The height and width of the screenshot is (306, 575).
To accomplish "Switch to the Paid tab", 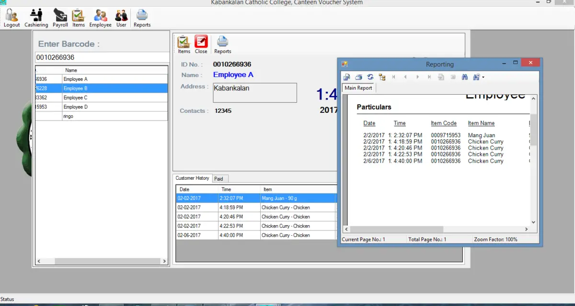I will pos(219,178).
